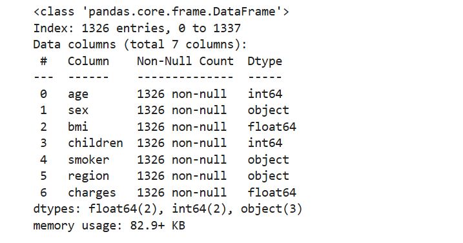Click the 'Non-Null Count' header
This screenshot has width=463, height=243.
tap(185, 61)
